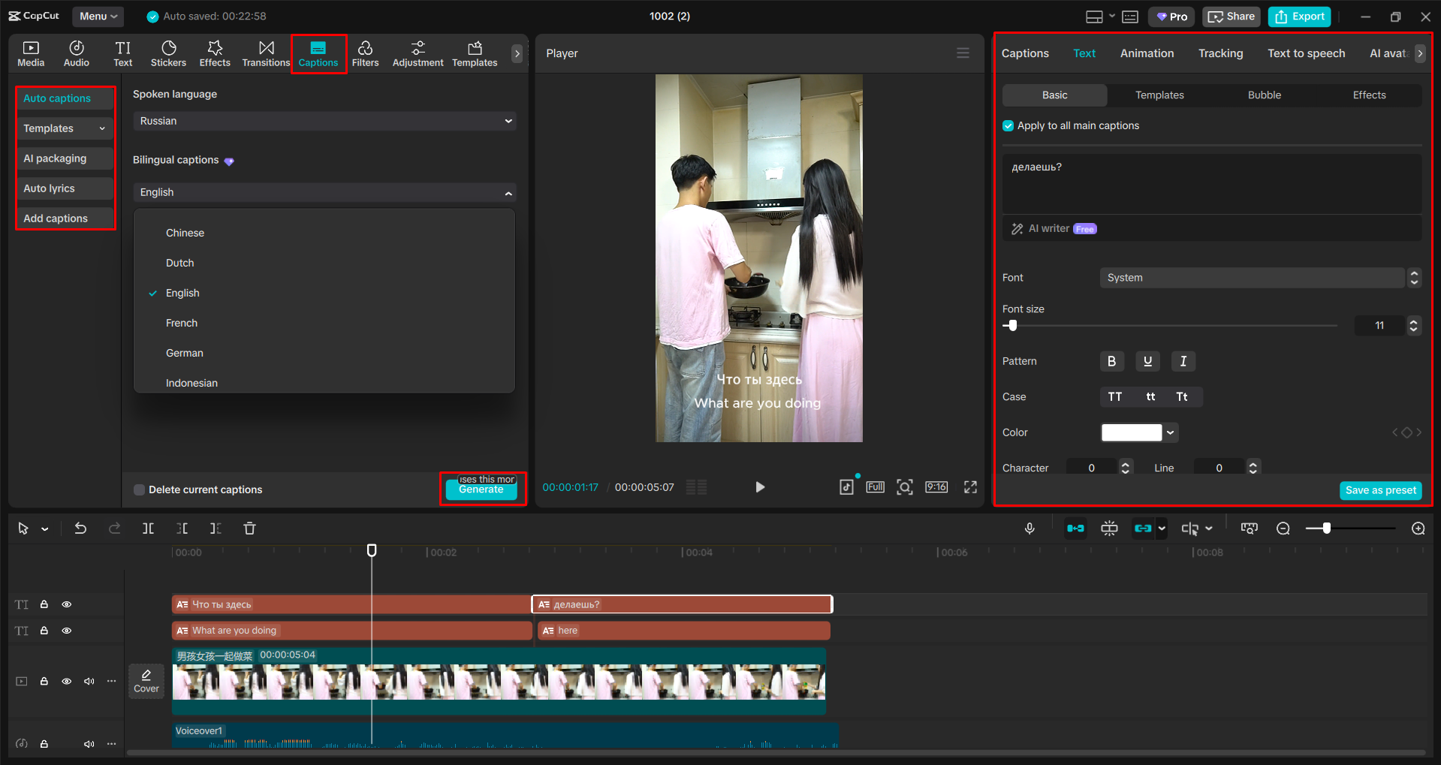Click the Generate button
Screen dimensions: 1441x765
481,489
